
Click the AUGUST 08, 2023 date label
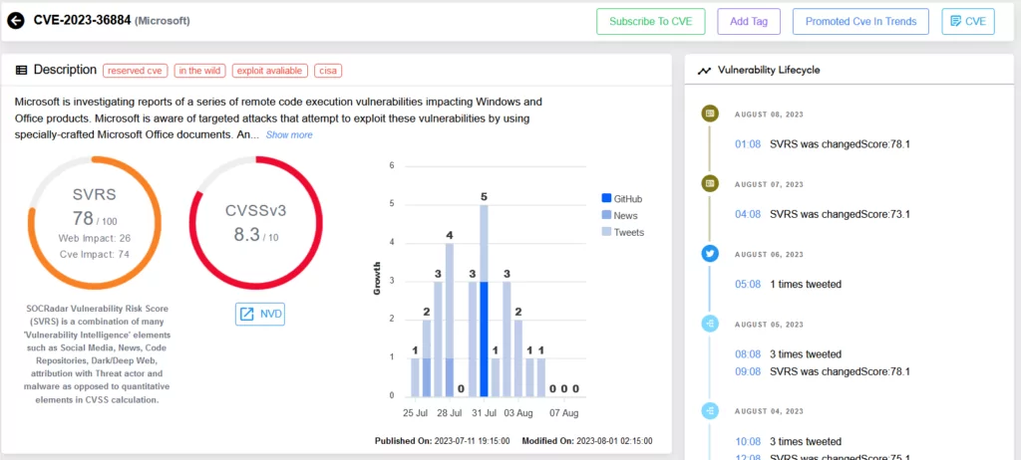pyautogui.click(x=769, y=114)
